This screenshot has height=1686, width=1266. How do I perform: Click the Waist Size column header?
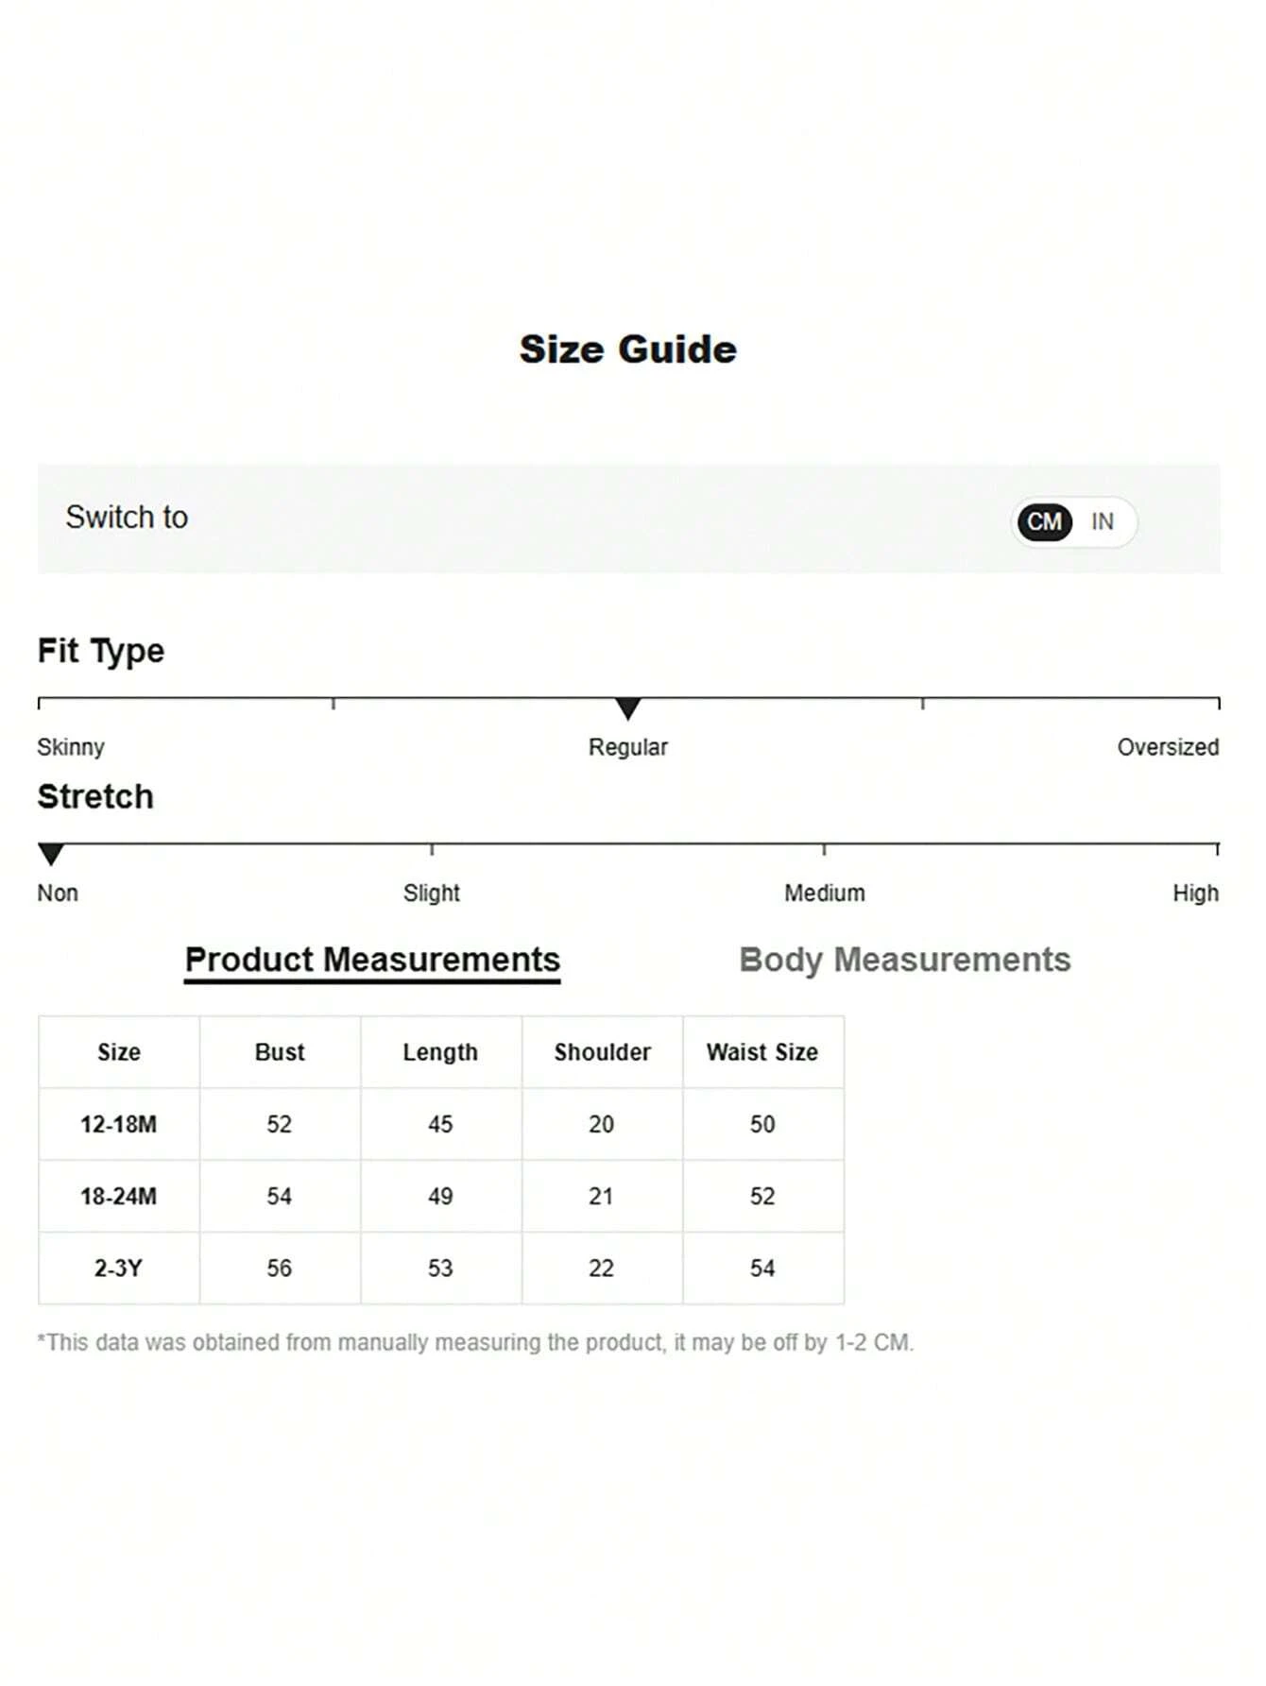pos(762,1052)
